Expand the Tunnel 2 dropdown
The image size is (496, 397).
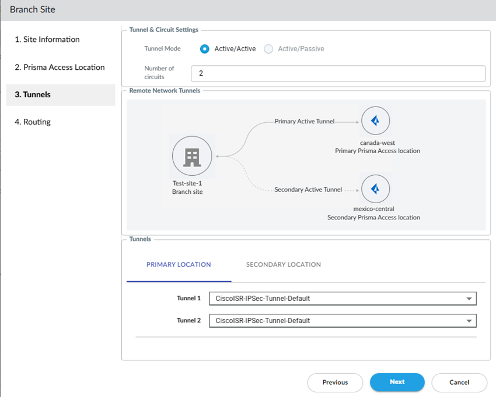(342, 321)
